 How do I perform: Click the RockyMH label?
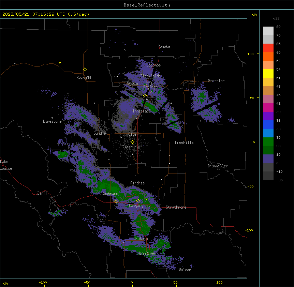84,77
